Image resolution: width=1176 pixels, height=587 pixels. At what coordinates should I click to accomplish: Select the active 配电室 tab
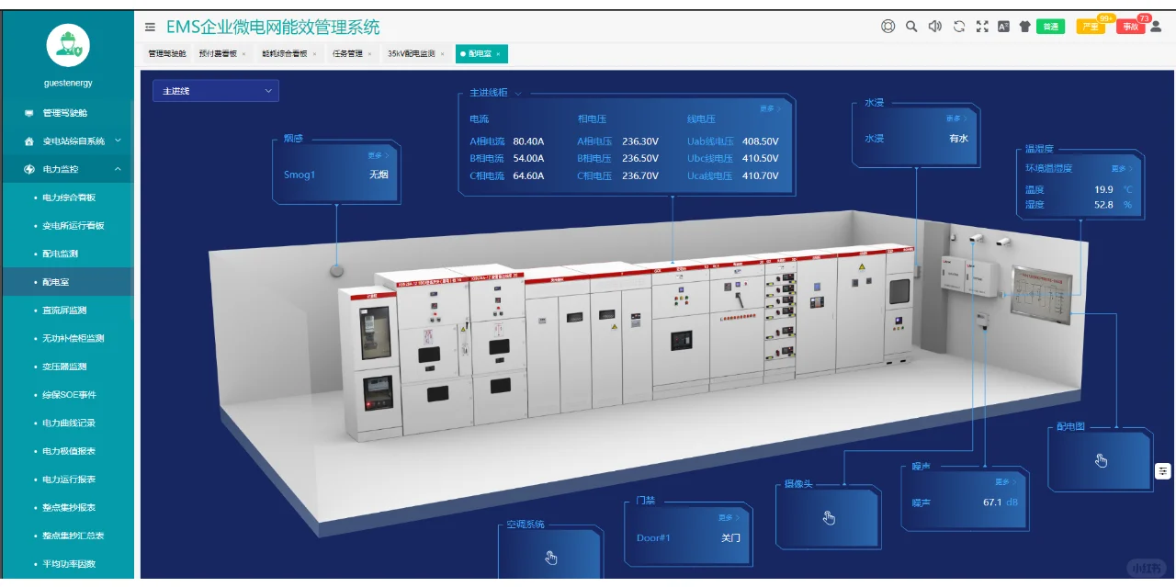(481, 54)
